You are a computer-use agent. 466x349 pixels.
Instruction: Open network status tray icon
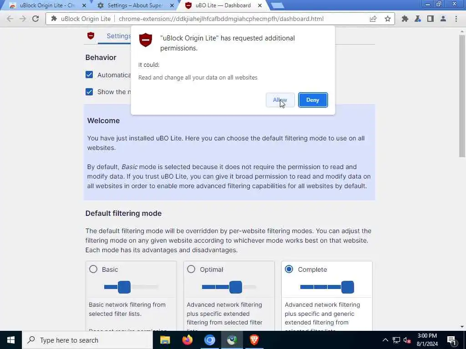396,340
